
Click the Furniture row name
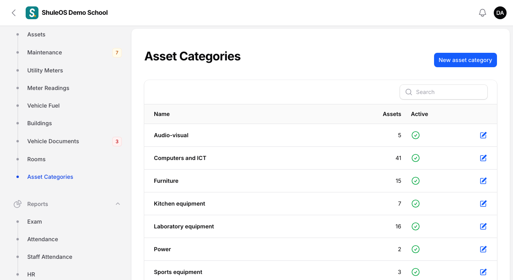point(166,181)
